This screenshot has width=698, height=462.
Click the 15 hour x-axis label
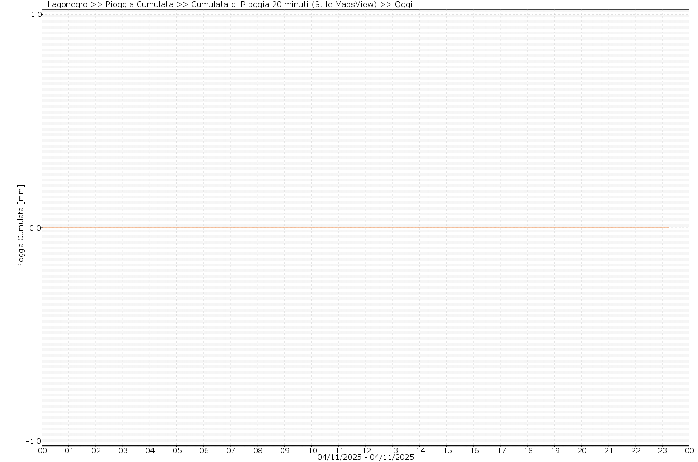coord(448,451)
